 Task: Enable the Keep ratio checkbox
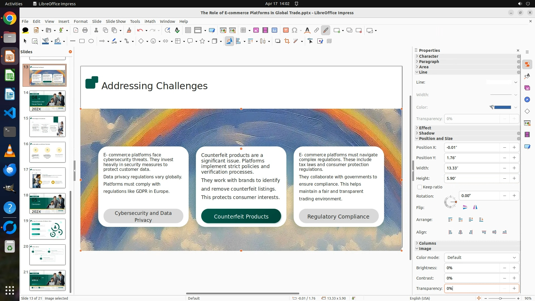point(420,187)
